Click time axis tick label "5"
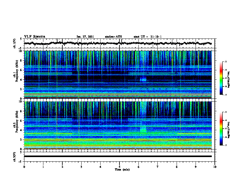 119,167
